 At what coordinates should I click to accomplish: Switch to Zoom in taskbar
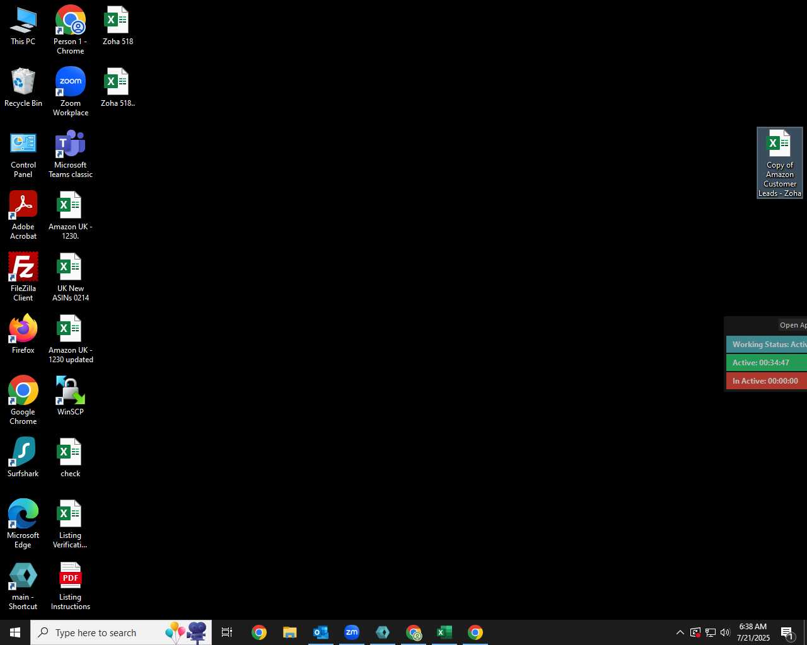pyautogui.click(x=352, y=632)
